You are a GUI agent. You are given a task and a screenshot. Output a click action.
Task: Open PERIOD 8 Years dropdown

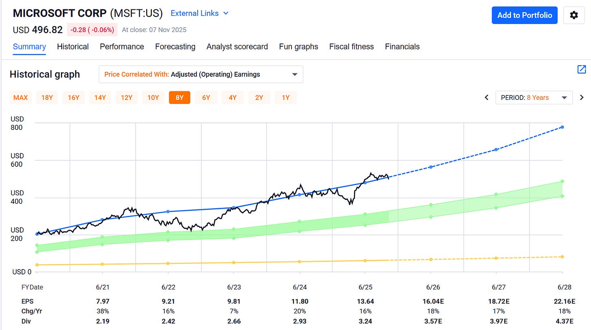point(534,97)
